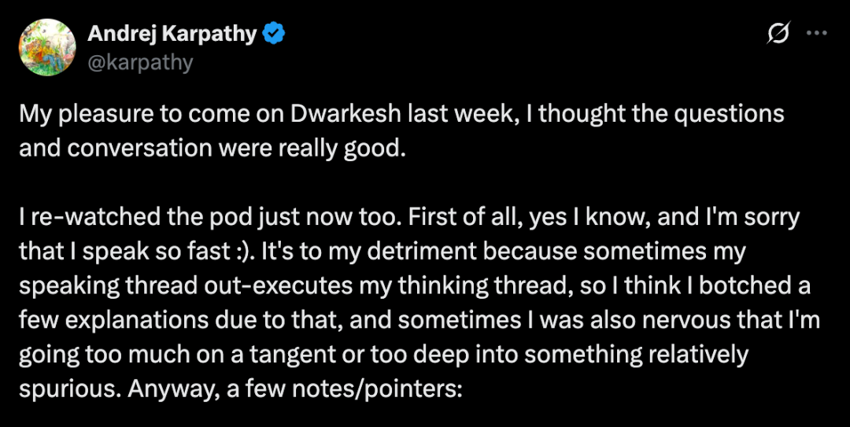Click the Grok slashed-circle icon

point(778,34)
